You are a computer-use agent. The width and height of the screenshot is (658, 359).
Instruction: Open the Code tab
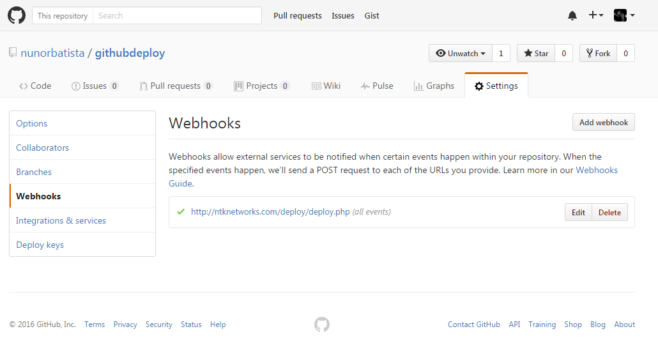pos(35,86)
